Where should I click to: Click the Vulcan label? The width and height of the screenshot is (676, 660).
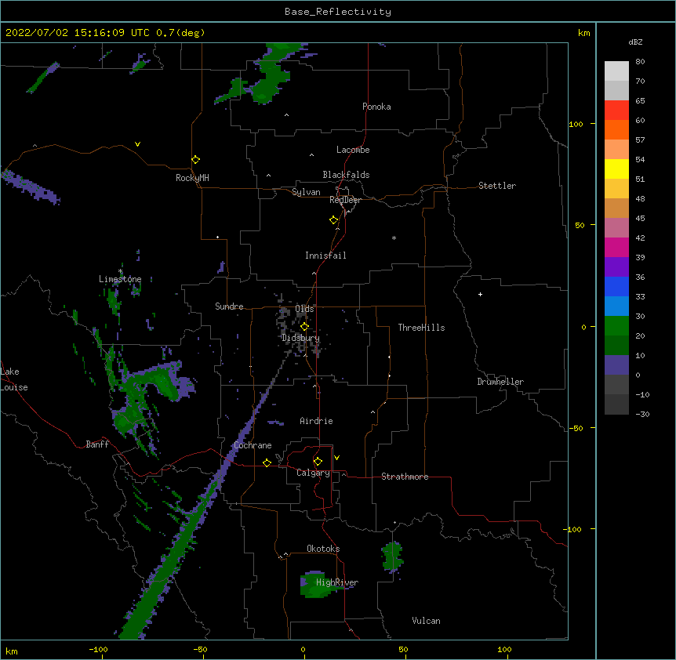[x=426, y=621]
